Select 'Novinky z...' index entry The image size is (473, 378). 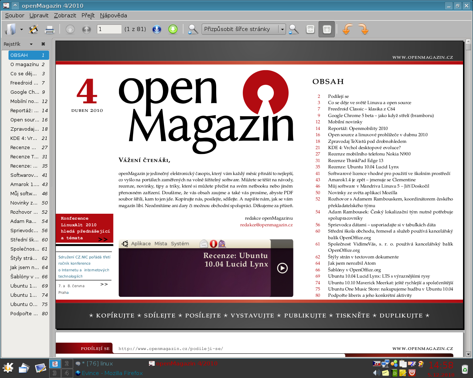click(28, 203)
